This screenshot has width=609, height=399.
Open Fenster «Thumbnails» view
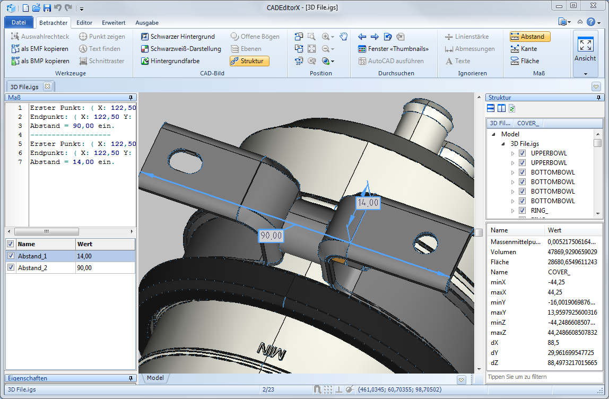pyautogui.click(x=393, y=49)
